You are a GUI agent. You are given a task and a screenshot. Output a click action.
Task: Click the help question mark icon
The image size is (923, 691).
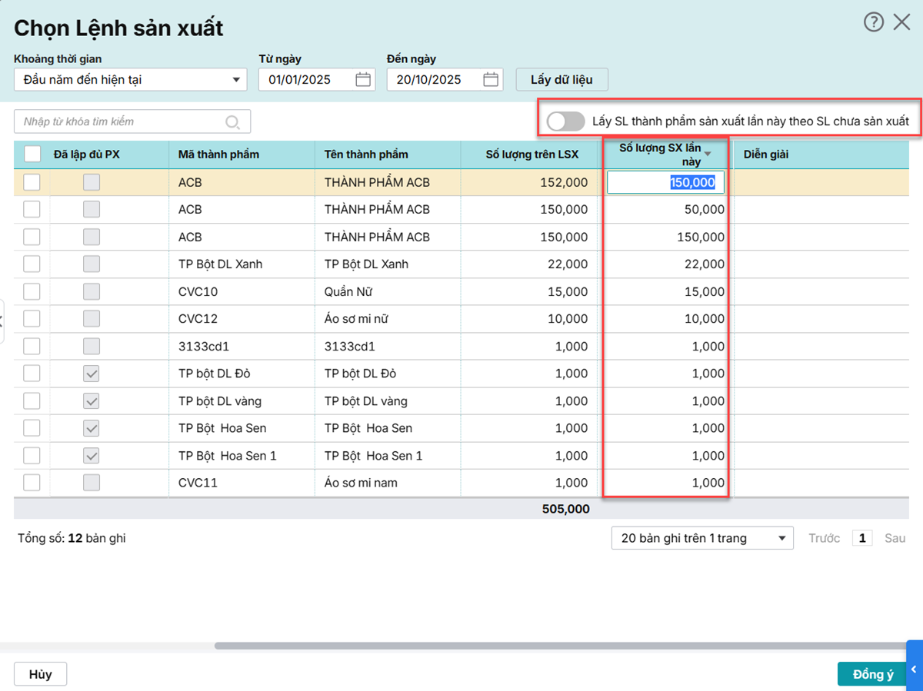click(874, 22)
